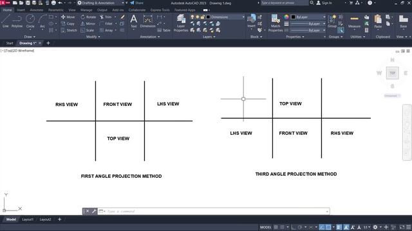The image size is (412, 231).
Task: Open the Parametric ribbon tab
Action: 56,10
